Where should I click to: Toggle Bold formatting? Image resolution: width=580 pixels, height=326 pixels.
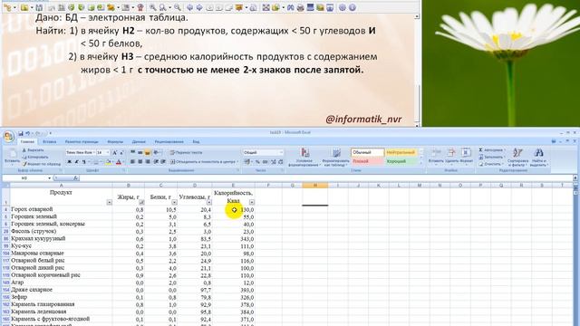pos(69,162)
